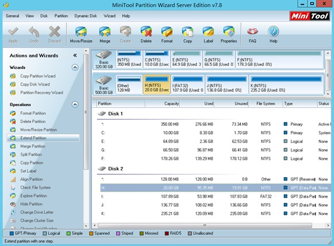This screenshot has height=246, width=334.
Task: Launch Copy Disk Wizard
Action: (35, 85)
